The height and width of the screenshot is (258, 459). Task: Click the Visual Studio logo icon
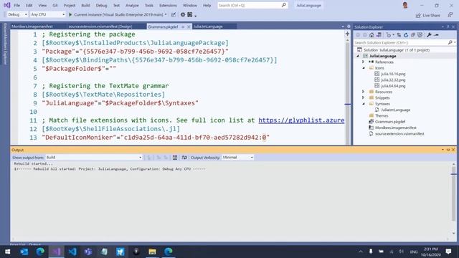coord(6,5)
